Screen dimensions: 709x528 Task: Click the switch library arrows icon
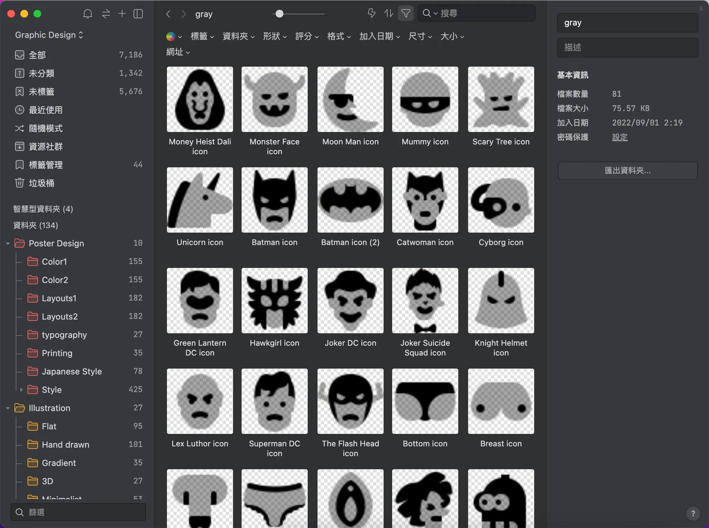coord(106,14)
